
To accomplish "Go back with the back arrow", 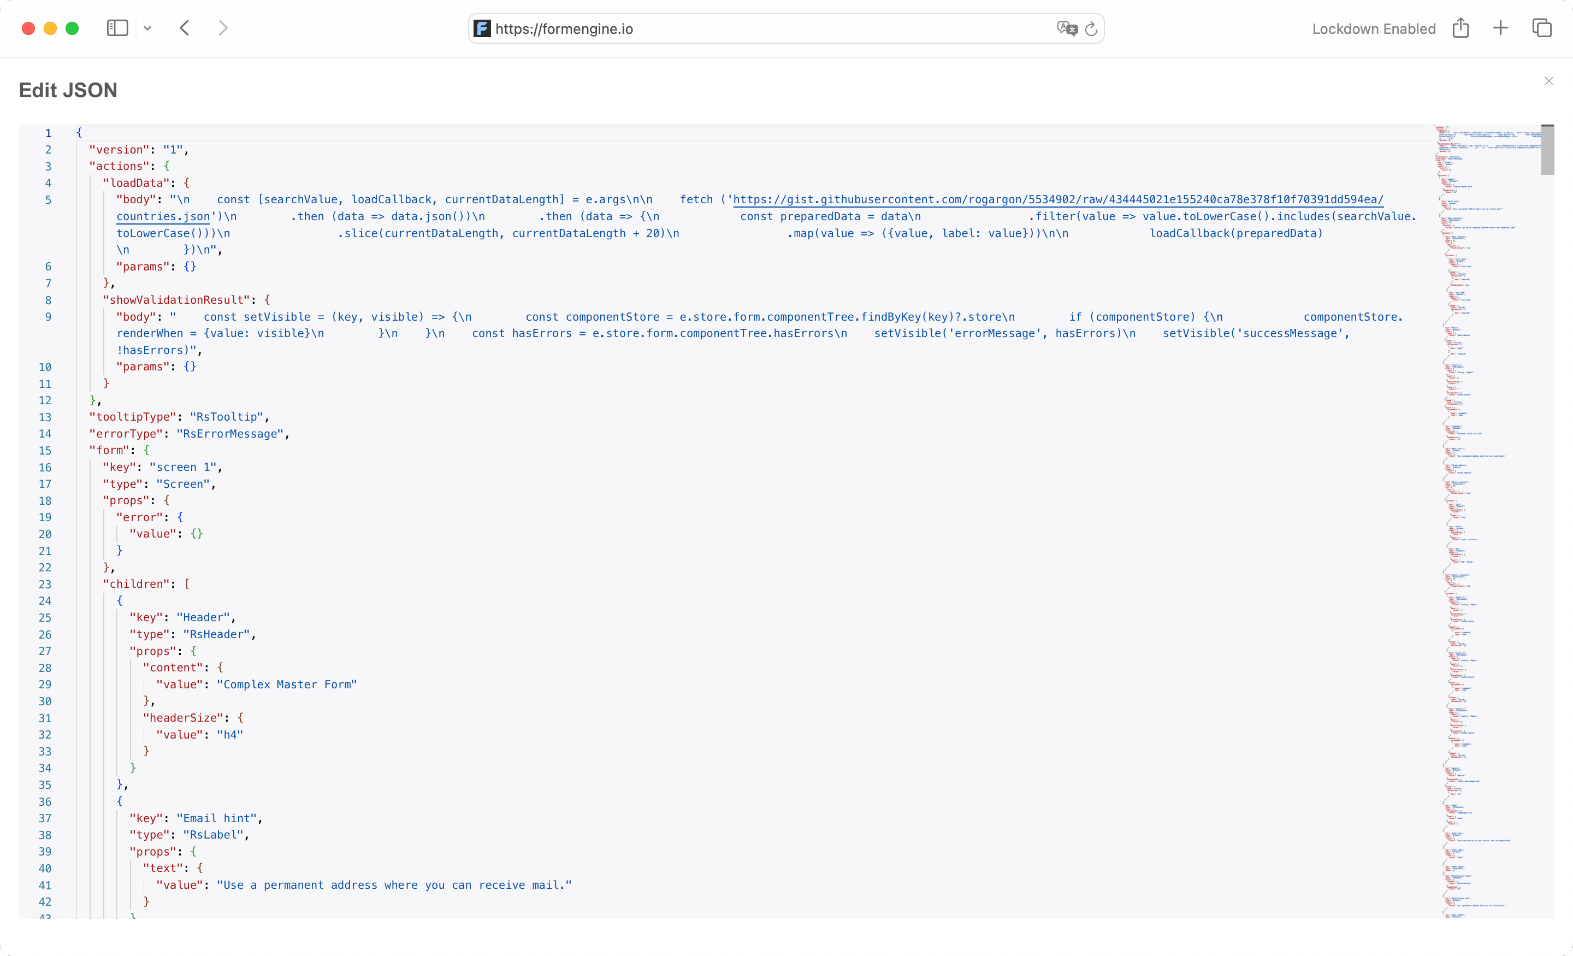I will (x=185, y=28).
